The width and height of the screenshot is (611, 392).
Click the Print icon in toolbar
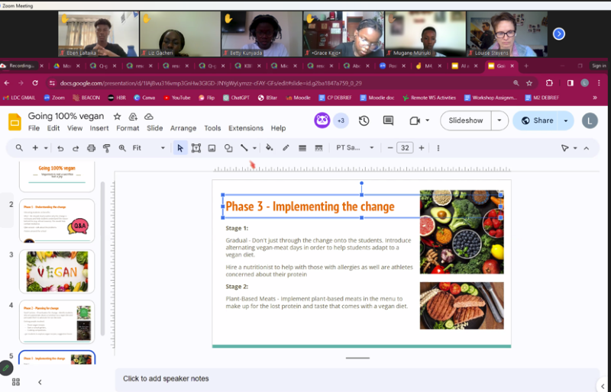click(x=92, y=148)
